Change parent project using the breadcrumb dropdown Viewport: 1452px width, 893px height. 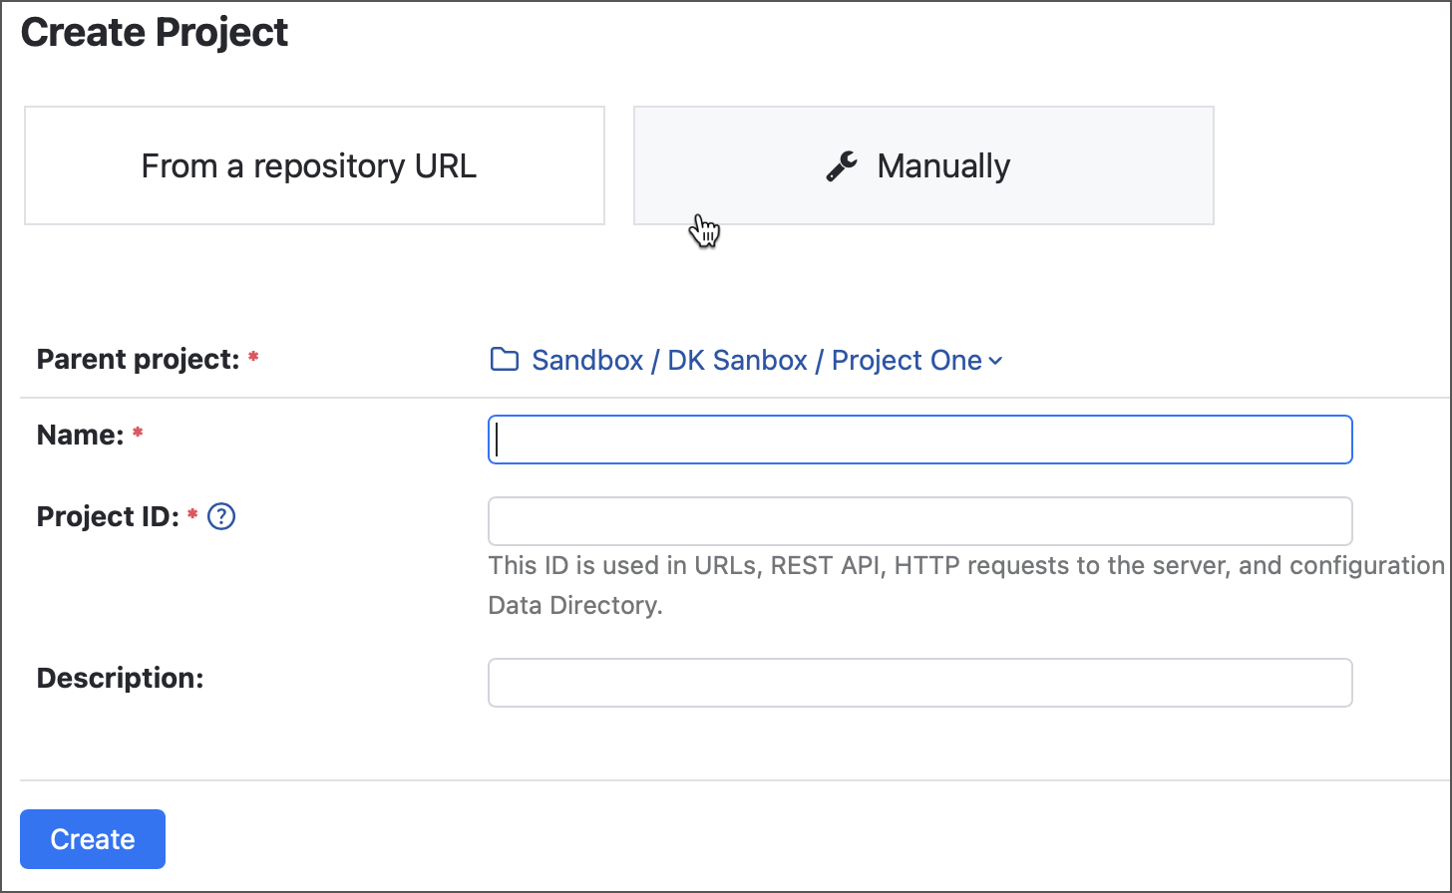click(x=994, y=361)
